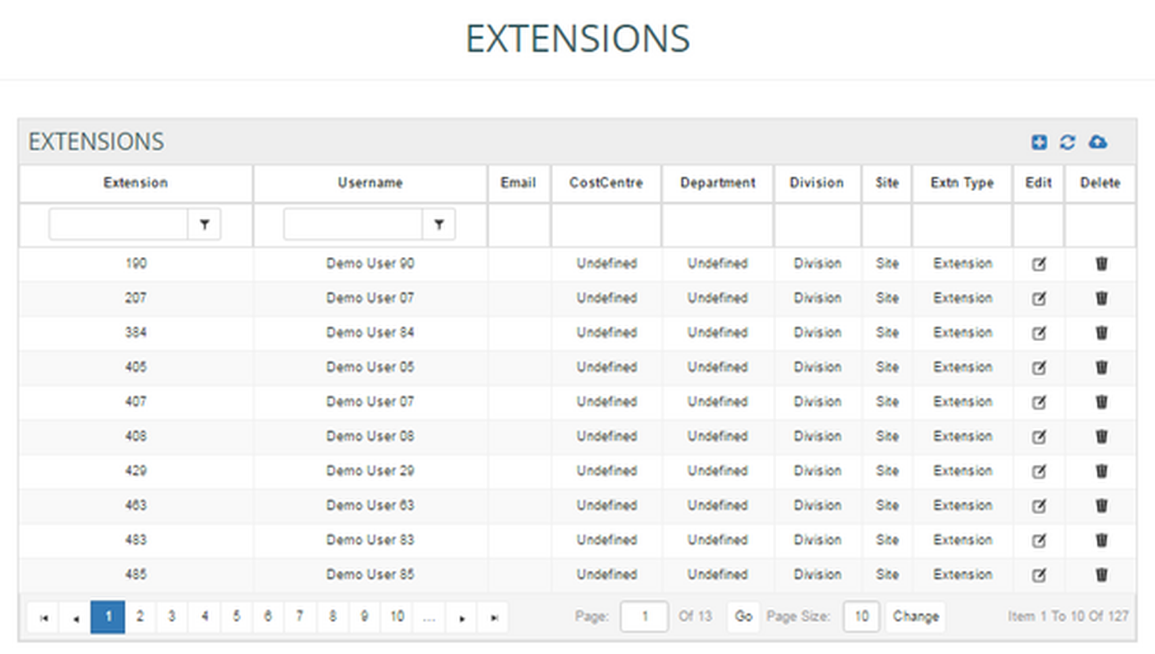Go to next page arrow
The width and height of the screenshot is (1155, 654).
(x=462, y=618)
